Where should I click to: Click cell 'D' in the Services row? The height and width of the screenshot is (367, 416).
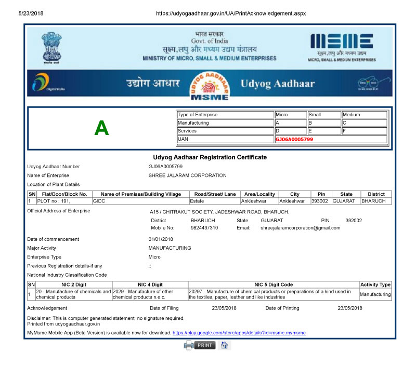[x=291, y=131]
